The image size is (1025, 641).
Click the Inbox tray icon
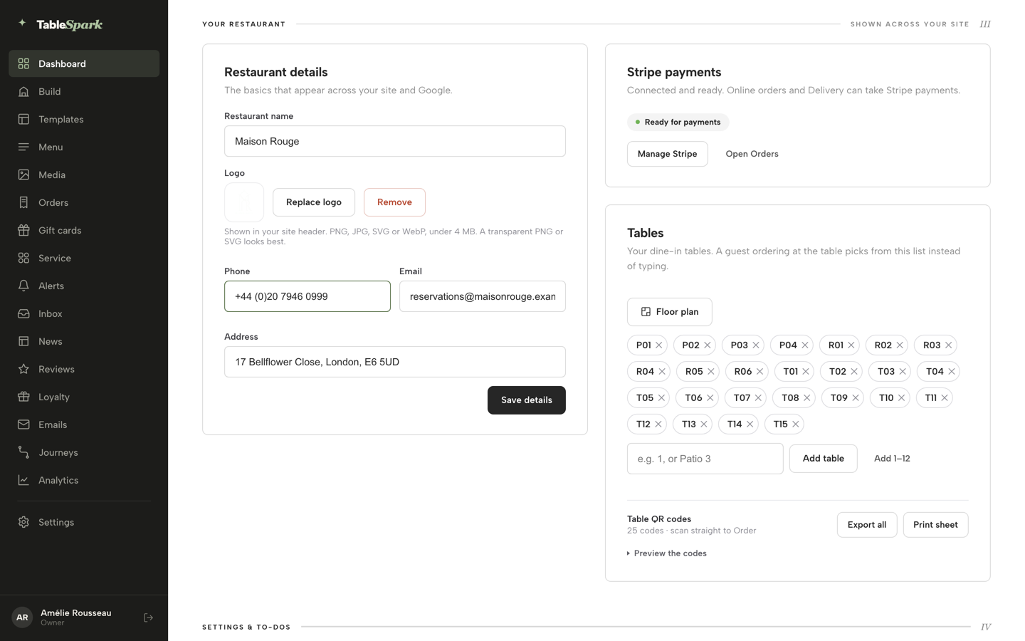click(x=23, y=313)
